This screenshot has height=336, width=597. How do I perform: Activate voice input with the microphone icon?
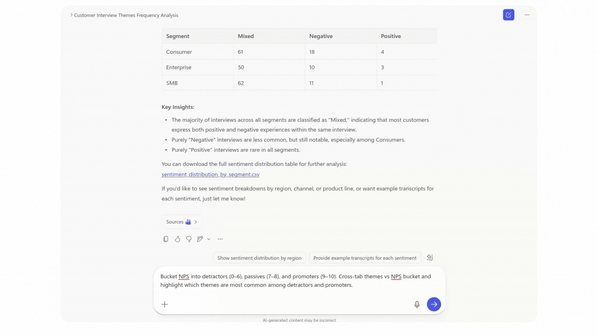(416, 304)
